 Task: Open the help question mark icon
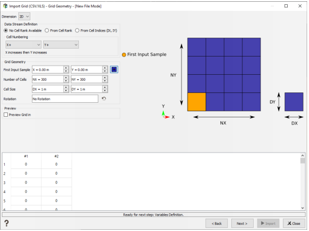coord(7,223)
